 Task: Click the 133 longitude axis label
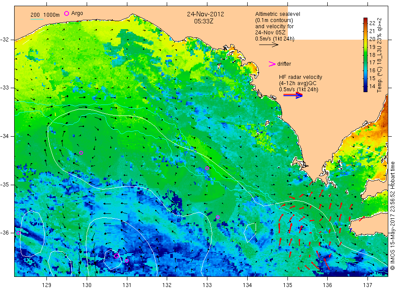[x=207, y=285]
